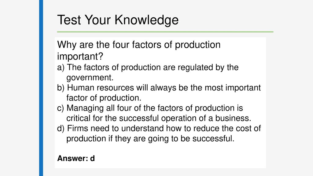This screenshot has height=176, width=313.
Task: Choose option c about managing all four factors
Action: pos(154,113)
